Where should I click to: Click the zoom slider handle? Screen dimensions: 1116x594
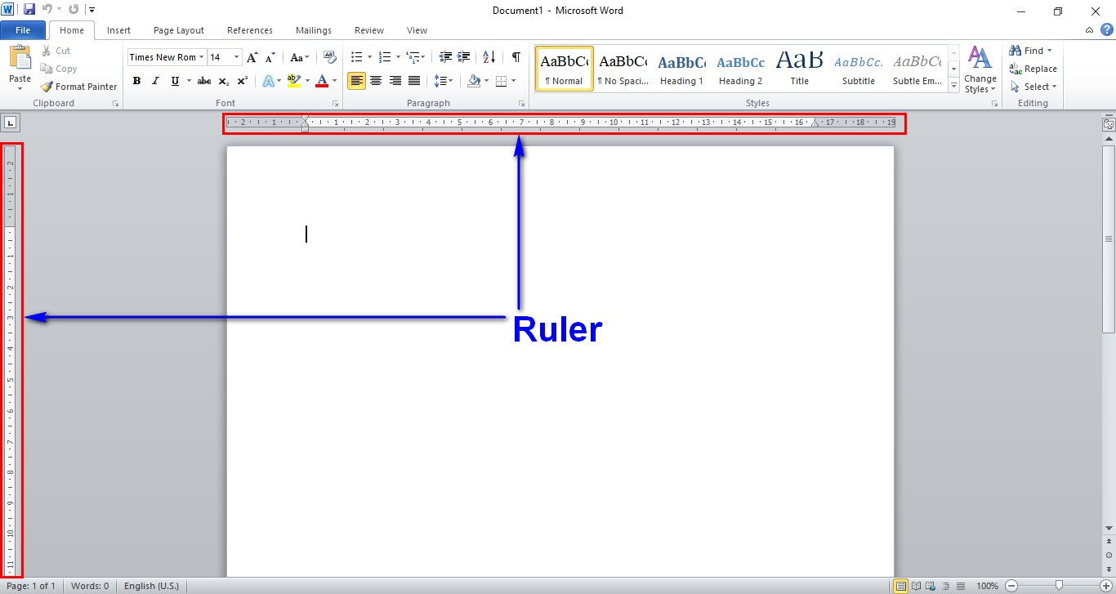tap(1059, 585)
